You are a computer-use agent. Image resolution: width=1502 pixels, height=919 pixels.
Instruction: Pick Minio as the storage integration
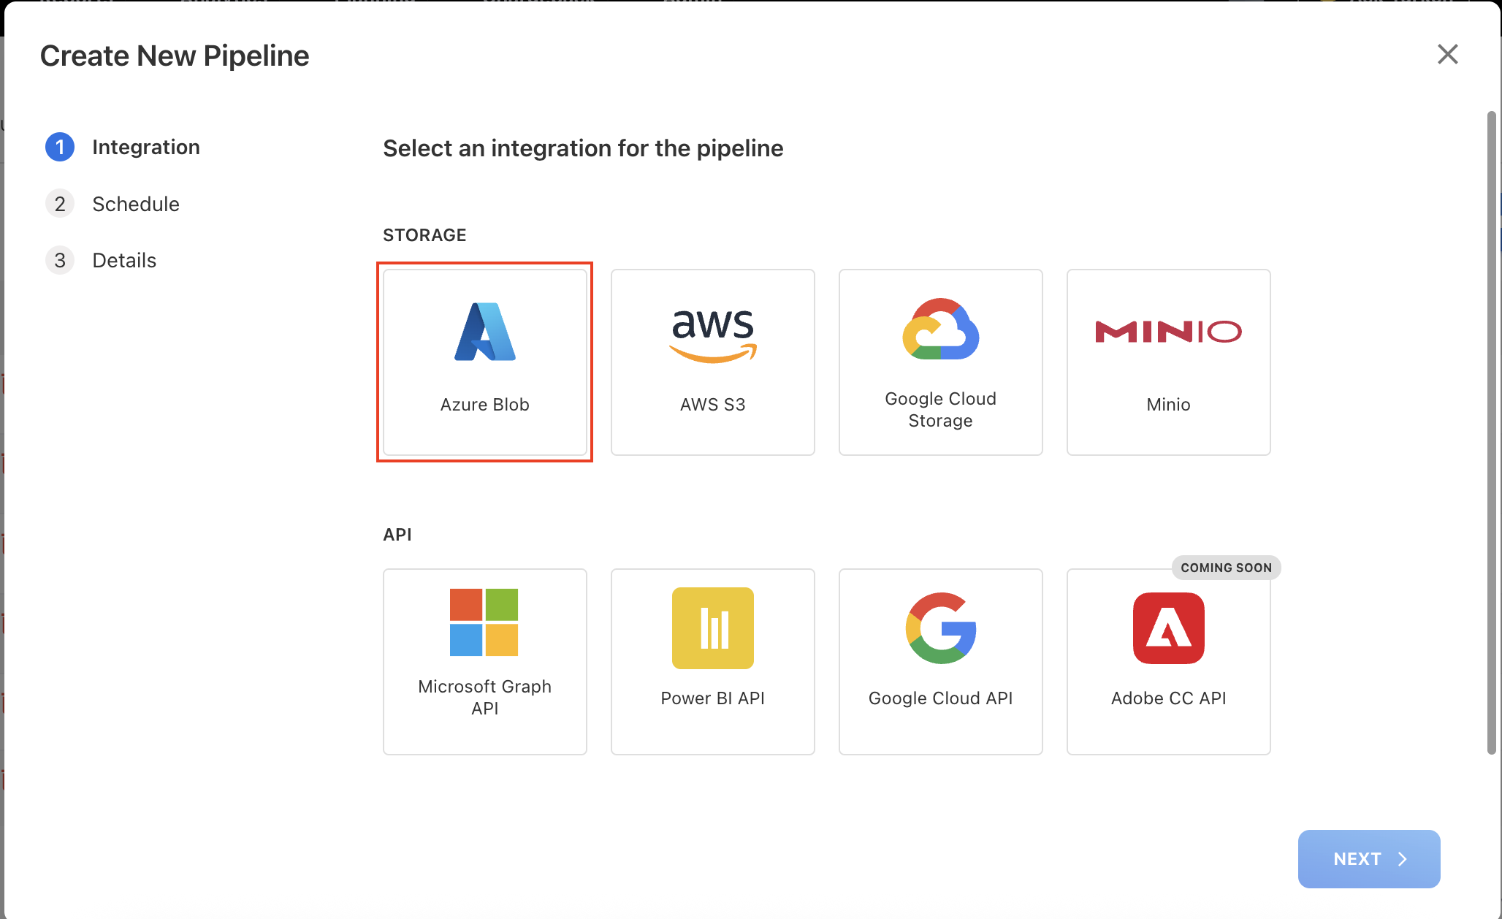(x=1167, y=362)
